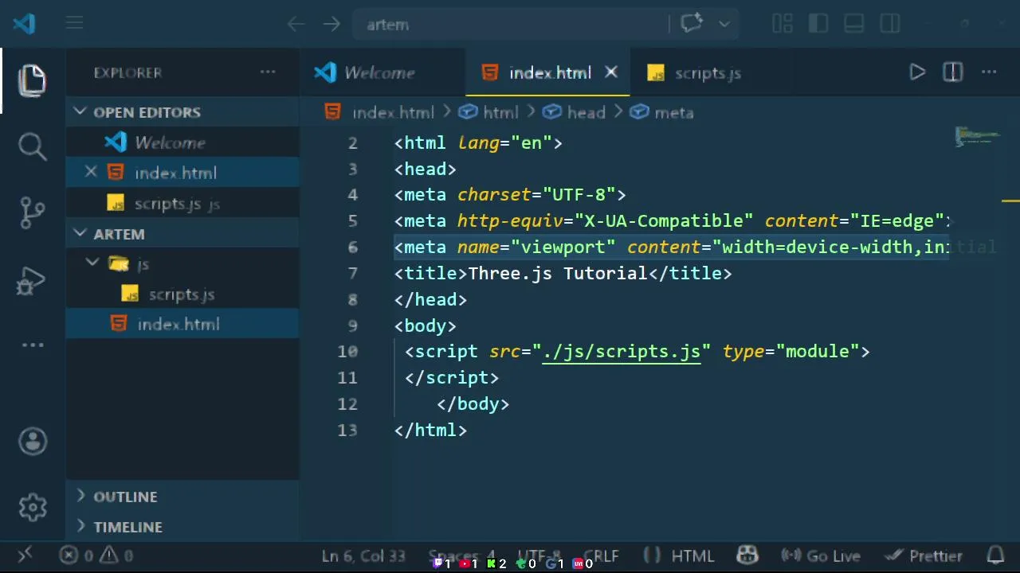Split the editor to the right
The width and height of the screenshot is (1020, 573).
point(953,72)
